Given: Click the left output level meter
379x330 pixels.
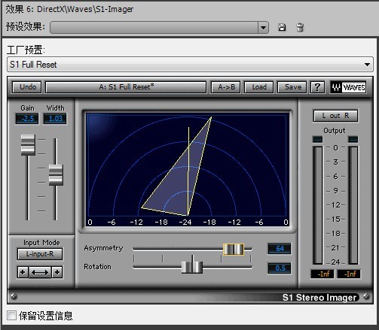Looking at the screenshot, I should [318, 205].
